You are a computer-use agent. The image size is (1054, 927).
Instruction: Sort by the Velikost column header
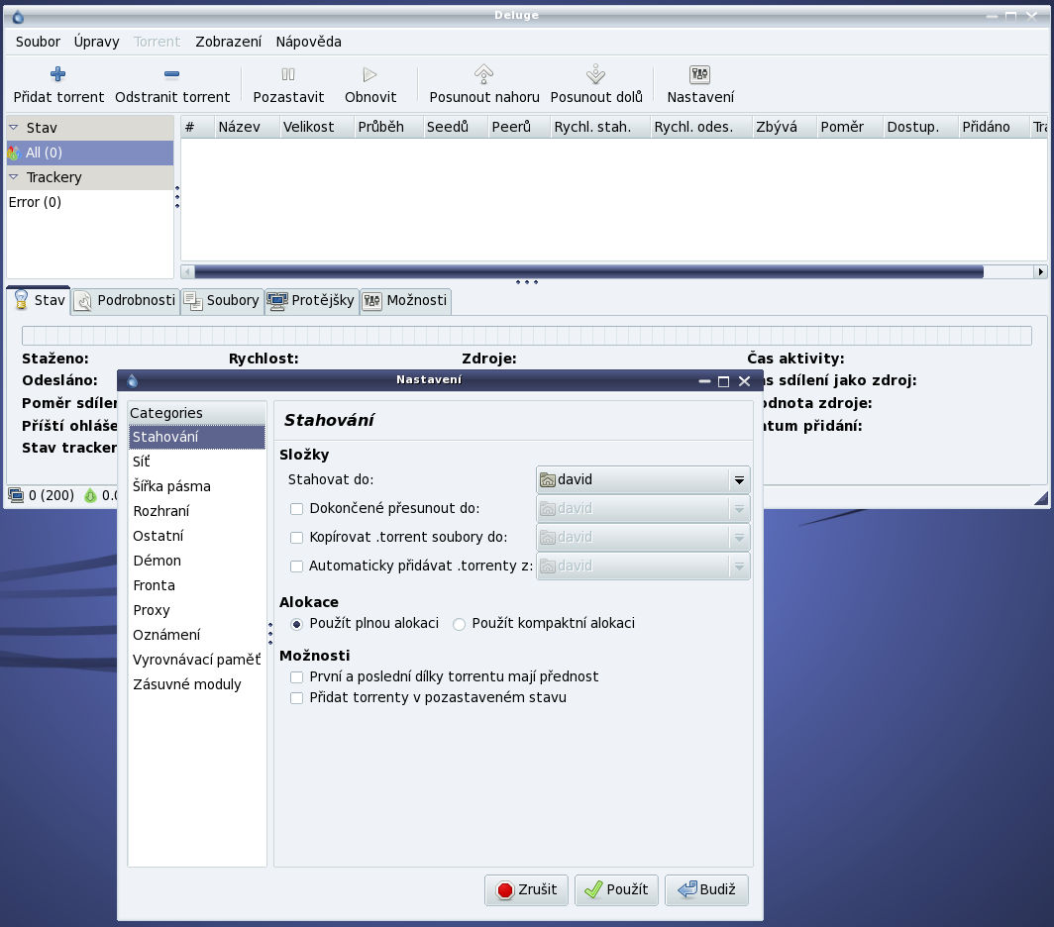click(317, 127)
